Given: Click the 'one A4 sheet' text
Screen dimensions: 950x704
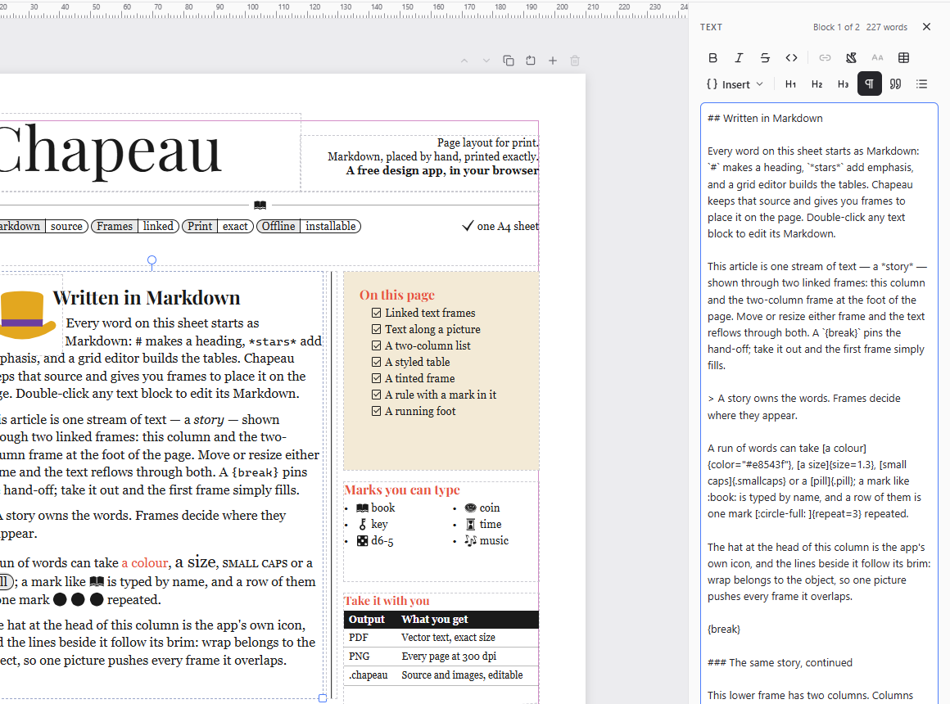Looking at the screenshot, I should [x=507, y=226].
